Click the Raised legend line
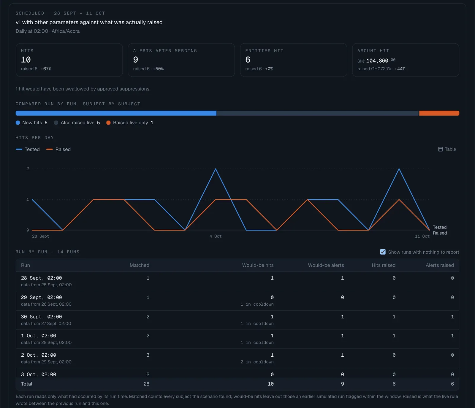Viewport: 475px width, 408px height. point(50,149)
